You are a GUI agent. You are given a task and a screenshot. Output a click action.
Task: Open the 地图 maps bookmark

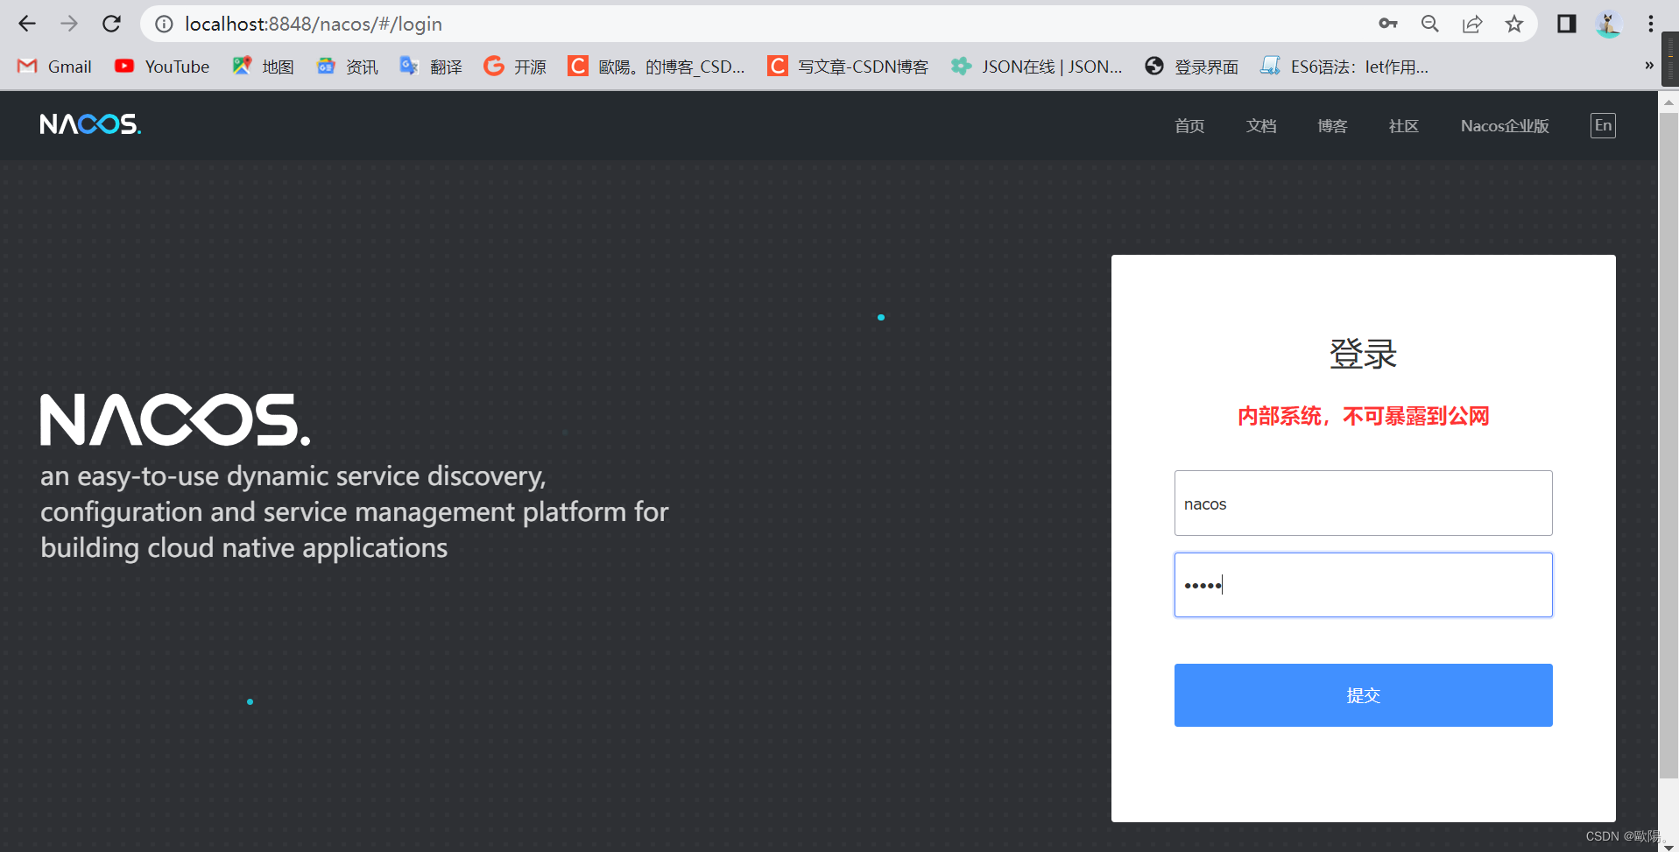pyautogui.click(x=263, y=67)
